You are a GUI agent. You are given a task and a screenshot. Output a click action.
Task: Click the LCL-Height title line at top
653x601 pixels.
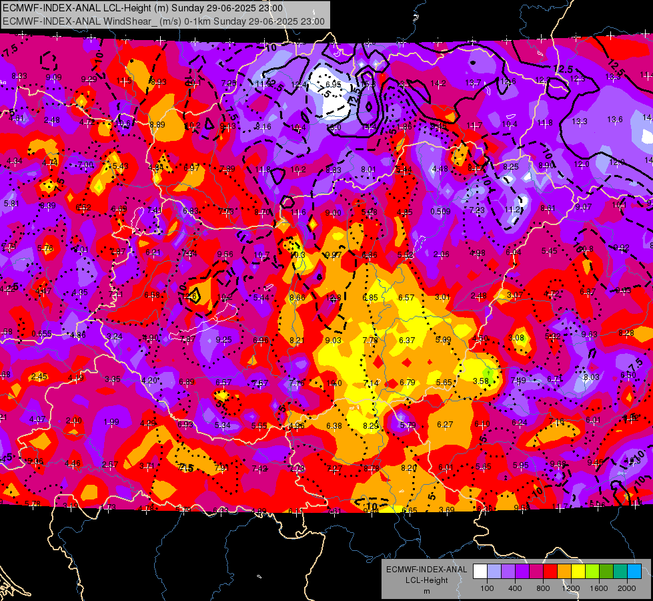pyautogui.click(x=143, y=8)
